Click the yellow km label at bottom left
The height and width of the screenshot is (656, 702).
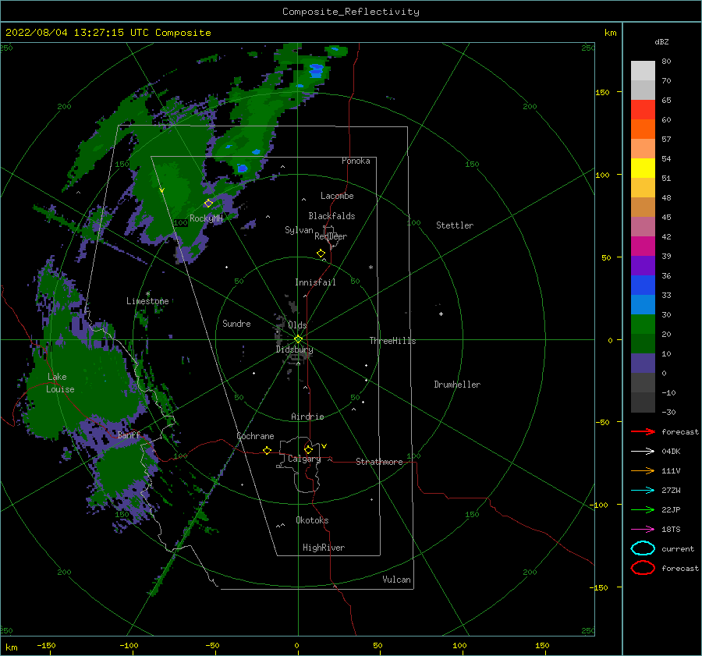click(11, 647)
